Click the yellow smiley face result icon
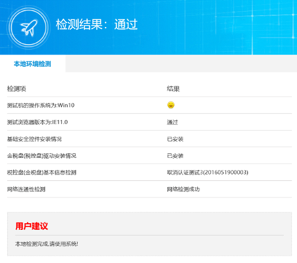The image size is (297, 263). pos(171,105)
